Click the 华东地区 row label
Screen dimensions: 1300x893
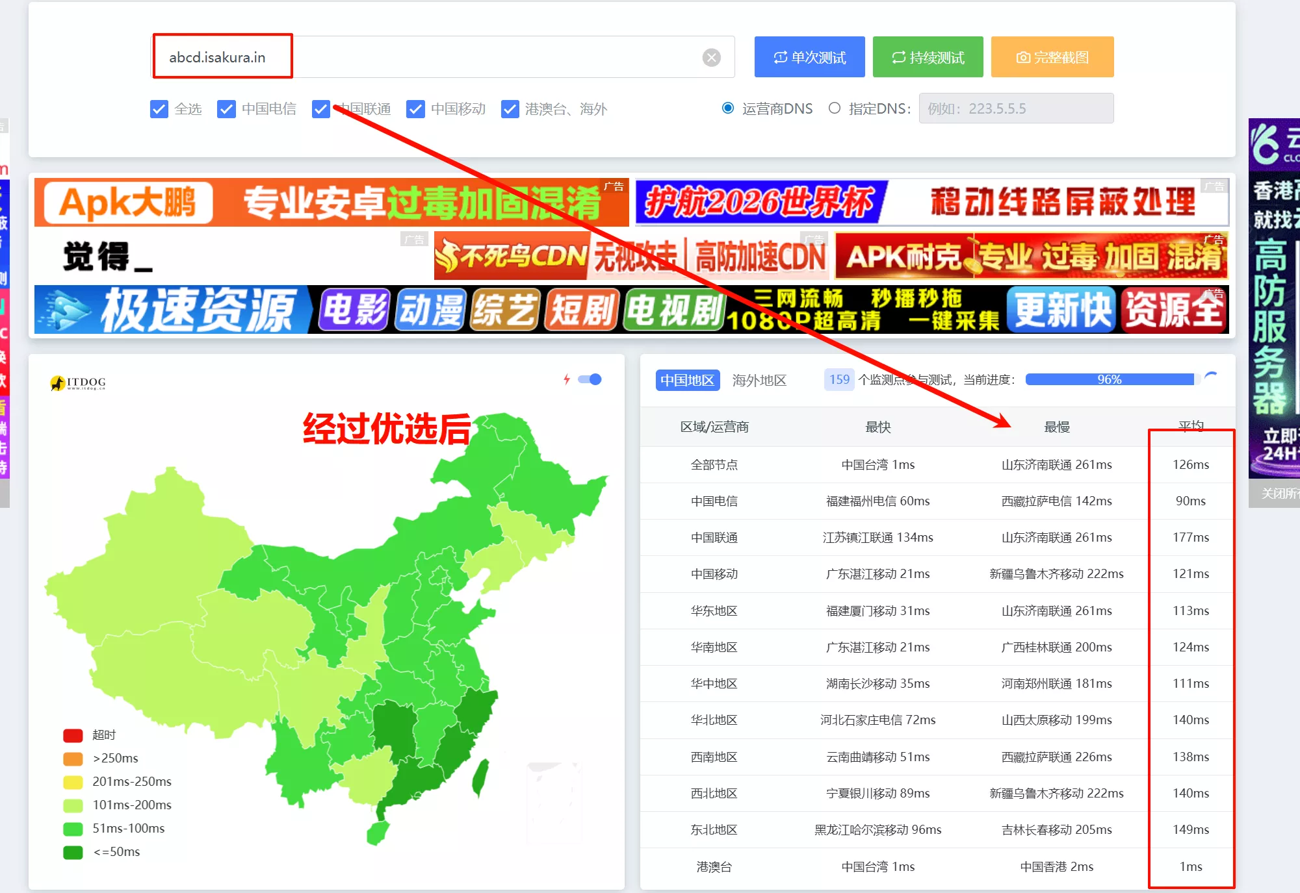714,610
